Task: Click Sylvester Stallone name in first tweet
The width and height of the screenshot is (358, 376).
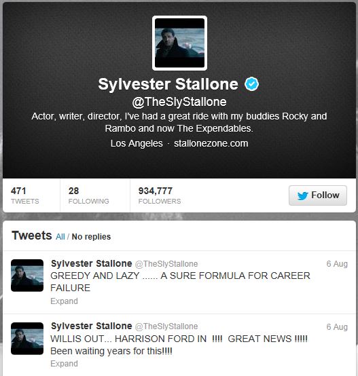Action: point(92,263)
